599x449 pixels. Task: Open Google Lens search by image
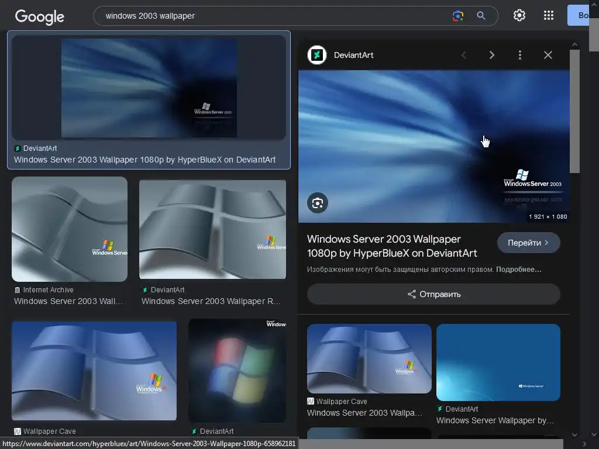pos(457,16)
